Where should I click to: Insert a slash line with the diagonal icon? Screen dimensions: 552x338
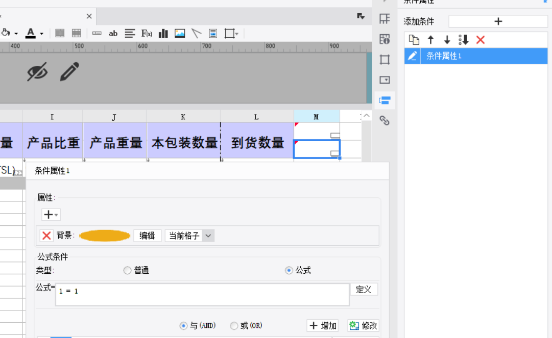coord(197,33)
